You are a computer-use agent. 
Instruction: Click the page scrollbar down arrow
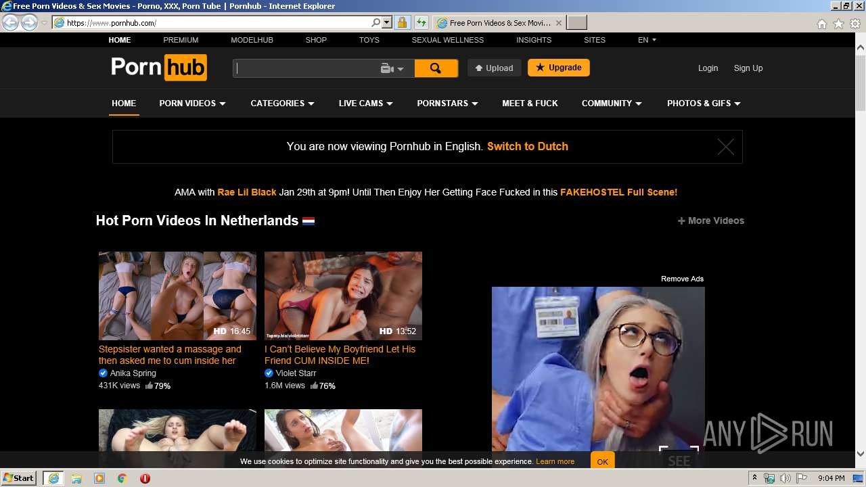pyautogui.click(x=861, y=454)
